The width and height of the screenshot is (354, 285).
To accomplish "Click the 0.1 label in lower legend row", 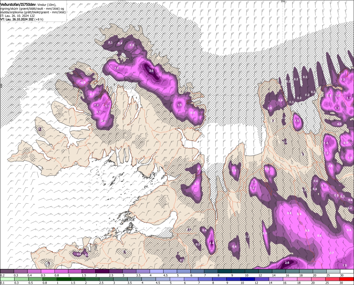I will [2, 283].
